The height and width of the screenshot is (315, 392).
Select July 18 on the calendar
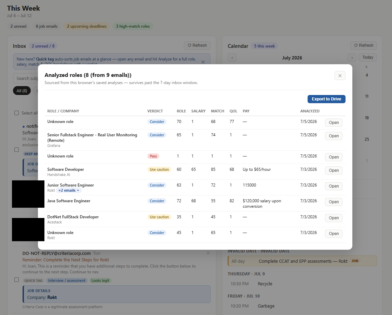pyautogui.click(x=366, y=118)
